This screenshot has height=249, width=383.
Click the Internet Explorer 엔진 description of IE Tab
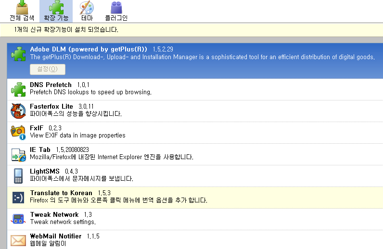112,157
